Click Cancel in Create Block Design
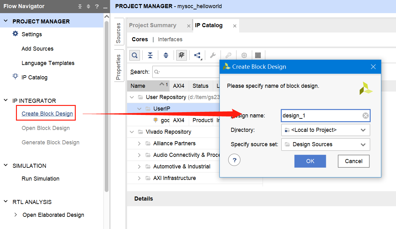Image resolution: width=396 pixels, height=229 pixels. [354, 161]
